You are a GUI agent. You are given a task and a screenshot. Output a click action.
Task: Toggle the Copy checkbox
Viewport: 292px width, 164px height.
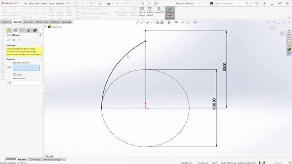click(14, 75)
